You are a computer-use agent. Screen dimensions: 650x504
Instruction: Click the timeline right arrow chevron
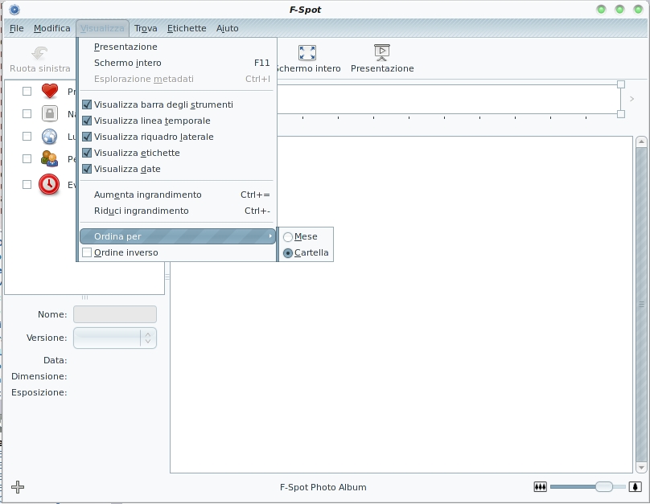click(x=631, y=99)
